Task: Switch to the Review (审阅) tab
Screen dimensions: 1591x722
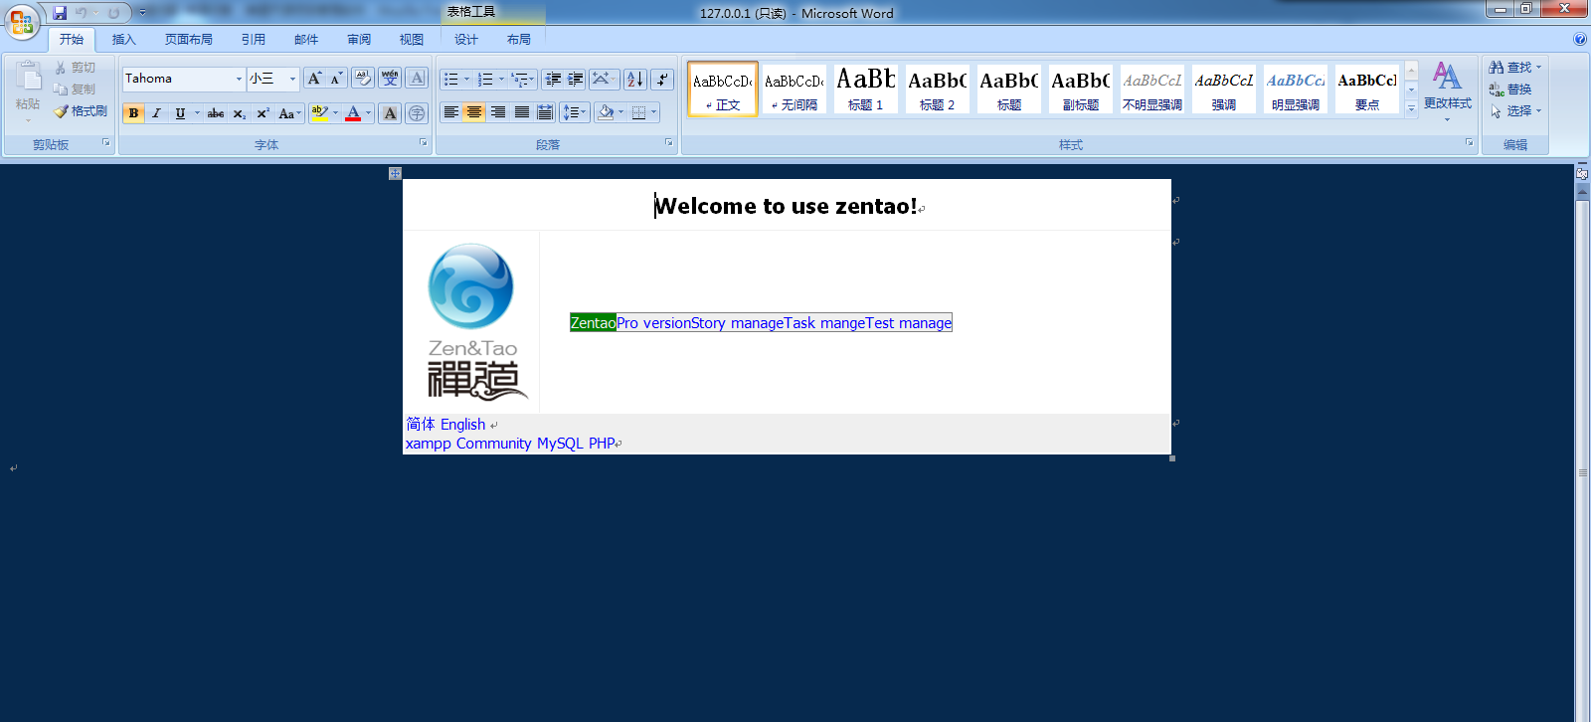Action: point(359,40)
